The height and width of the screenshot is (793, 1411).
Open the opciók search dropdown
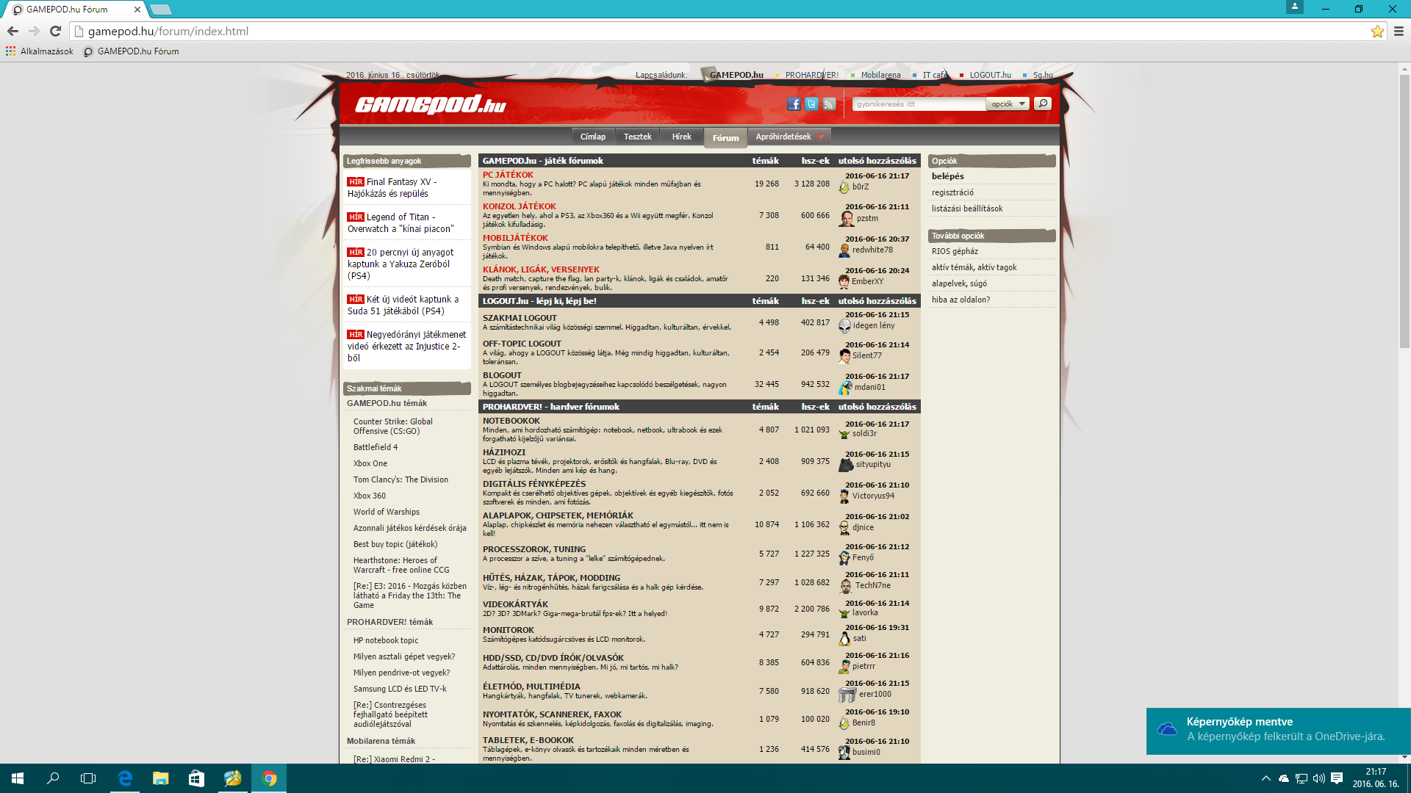(1008, 104)
